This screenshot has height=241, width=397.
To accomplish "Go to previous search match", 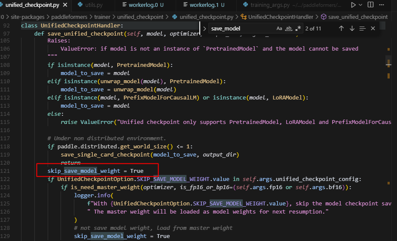I will coord(341,28).
